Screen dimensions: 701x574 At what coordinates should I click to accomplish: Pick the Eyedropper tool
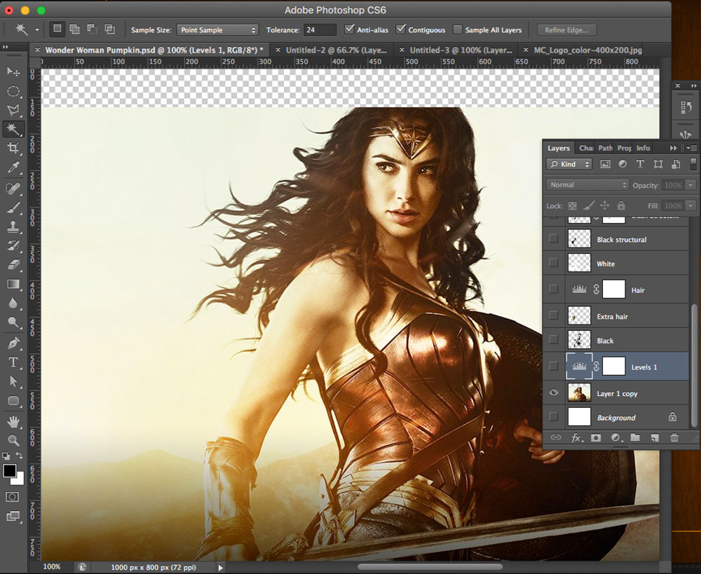[13, 167]
